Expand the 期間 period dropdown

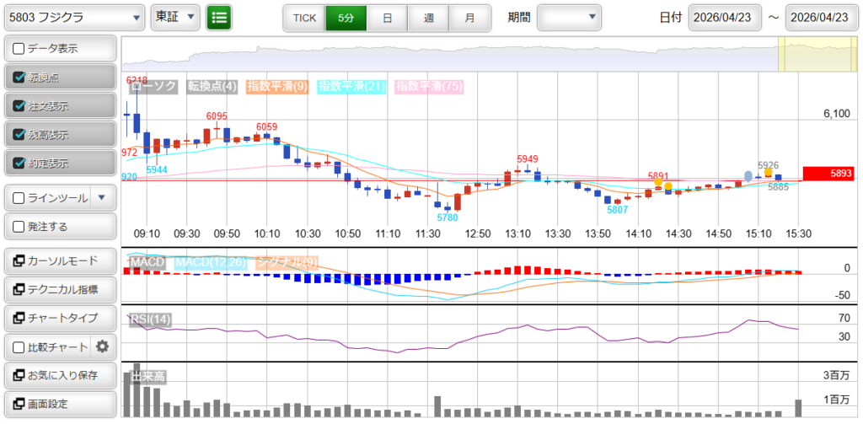(x=570, y=17)
